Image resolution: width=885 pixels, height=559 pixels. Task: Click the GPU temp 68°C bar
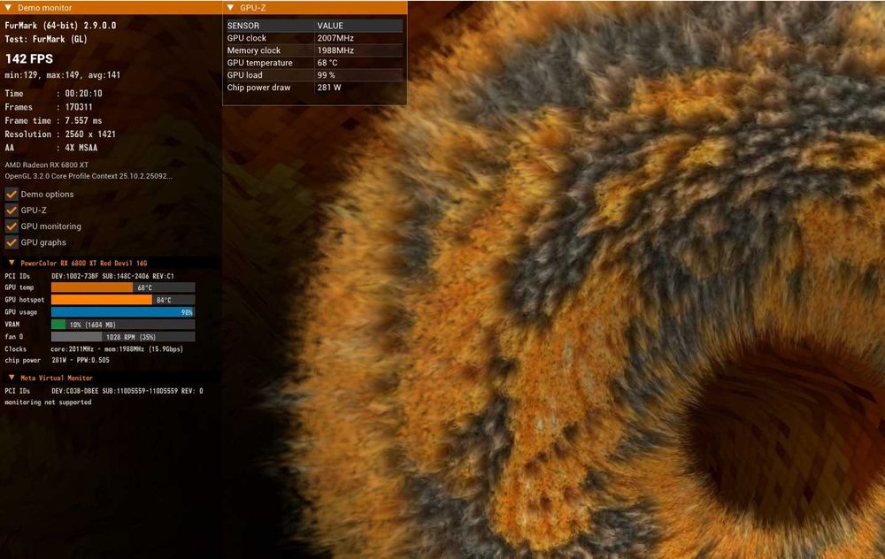click(x=123, y=287)
